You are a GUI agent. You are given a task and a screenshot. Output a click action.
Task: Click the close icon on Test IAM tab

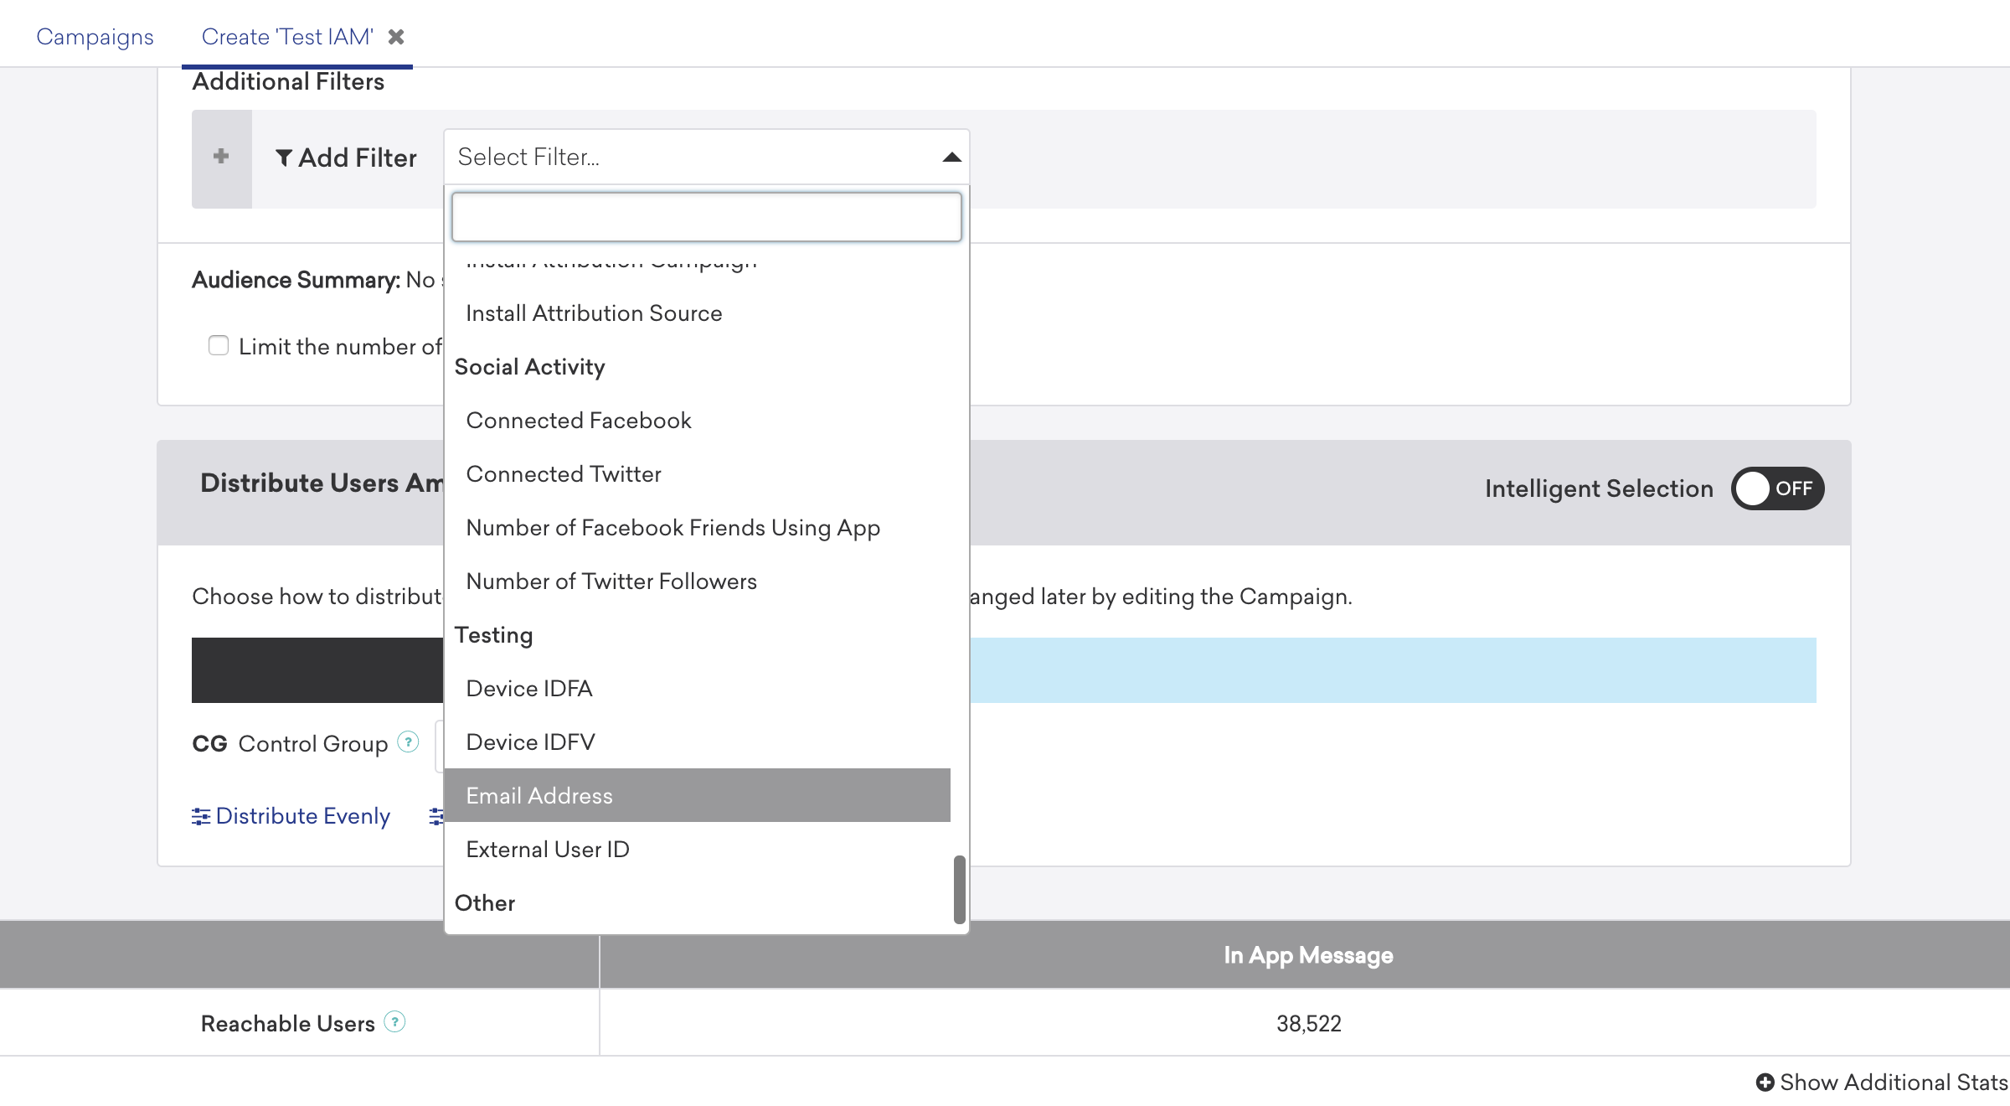pos(394,35)
